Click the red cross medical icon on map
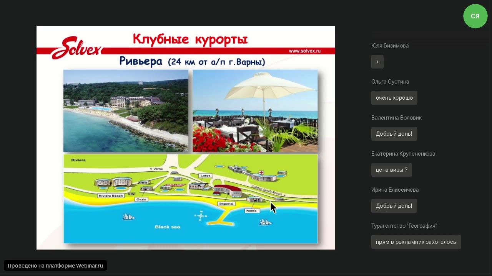492x276 pixels. click(x=262, y=173)
